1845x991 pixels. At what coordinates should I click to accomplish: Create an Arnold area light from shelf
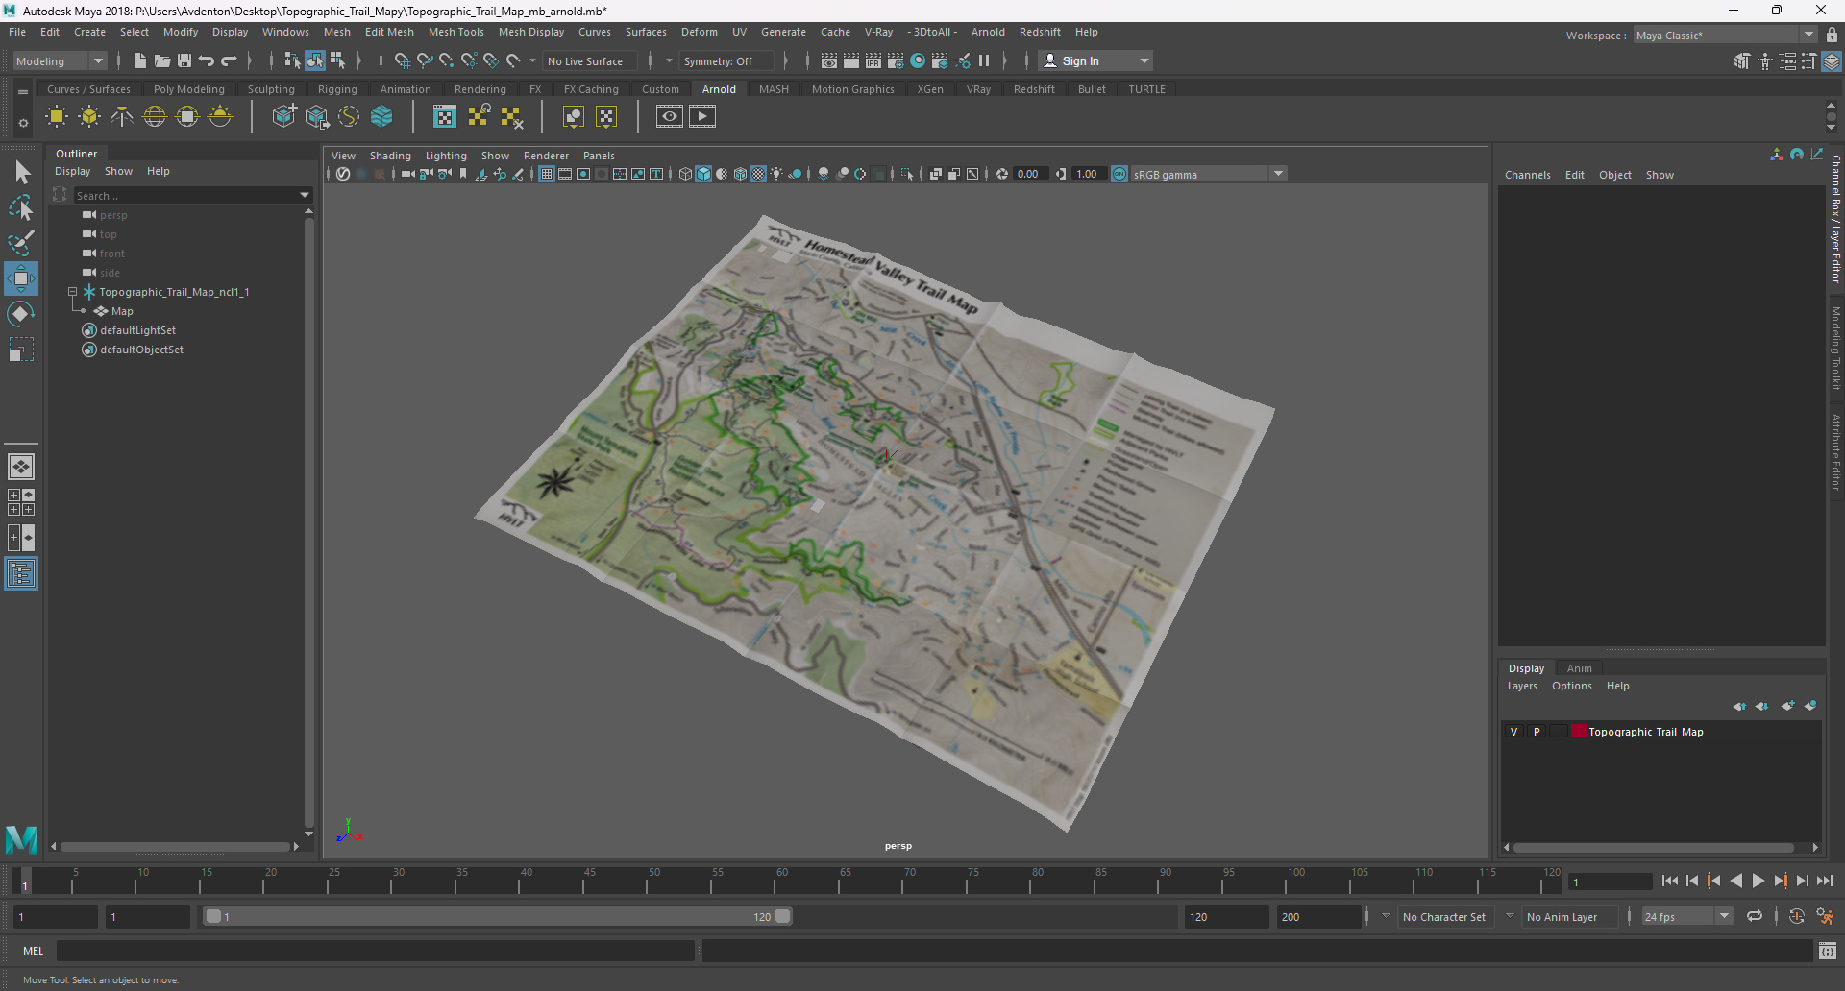pyautogui.click(x=57, y=117)
